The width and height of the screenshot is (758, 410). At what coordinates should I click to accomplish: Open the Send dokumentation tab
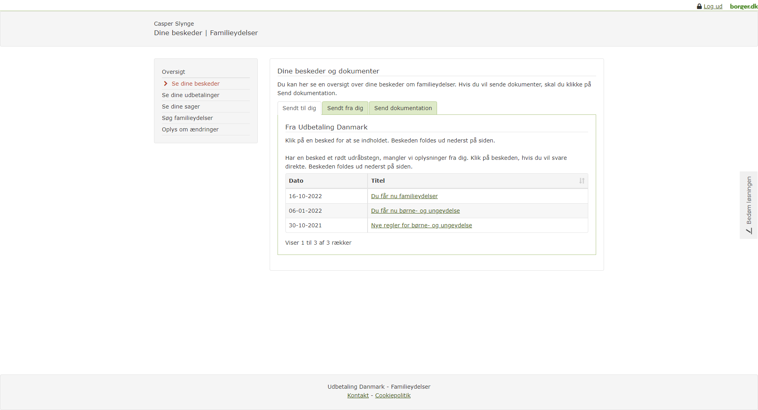pos(403,108)
